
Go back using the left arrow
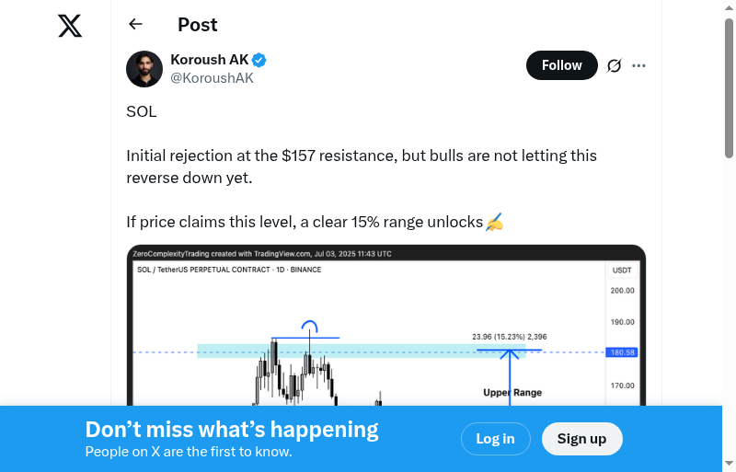[x=136, y=25]
